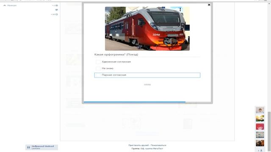Click the train photo in the quiz
The width and height of the screenshot is (271, 152).
(x=147, y=29)
